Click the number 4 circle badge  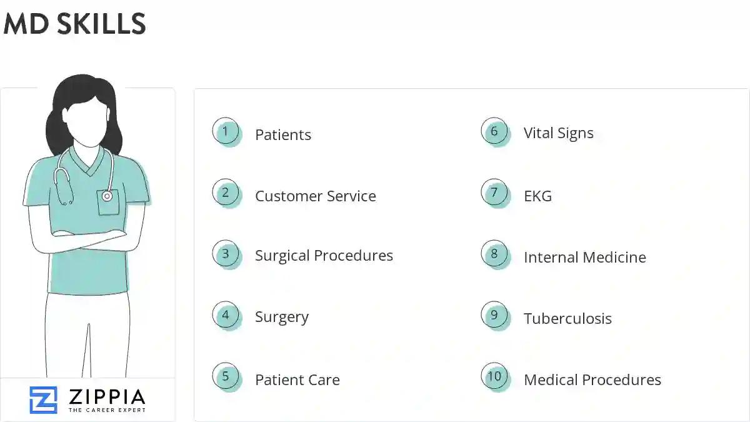click(226, 315)
